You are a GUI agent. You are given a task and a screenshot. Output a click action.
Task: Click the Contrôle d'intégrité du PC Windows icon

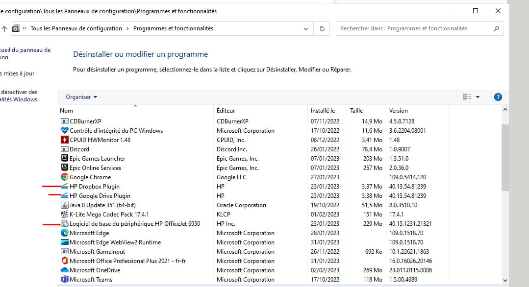64,130
